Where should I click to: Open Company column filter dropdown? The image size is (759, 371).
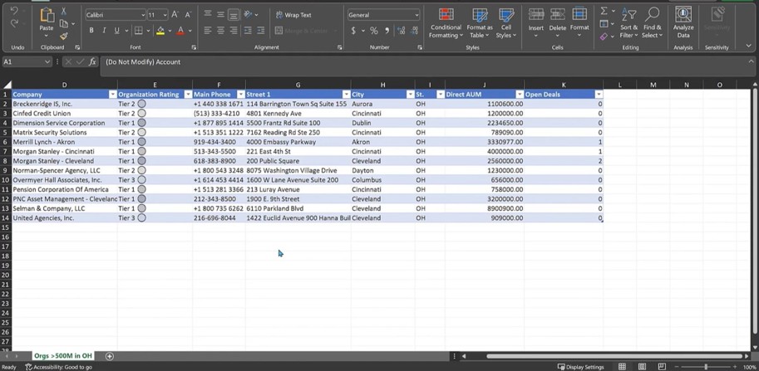point(113,95)
